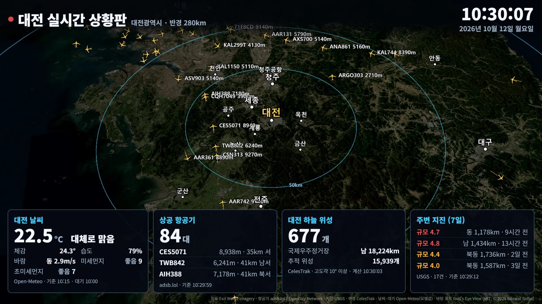The width and height of the screenshot is (542, 304).
Task: Click the KAL1150 5110m flight label
Action: pyautogui.click(x=238, y=66)
